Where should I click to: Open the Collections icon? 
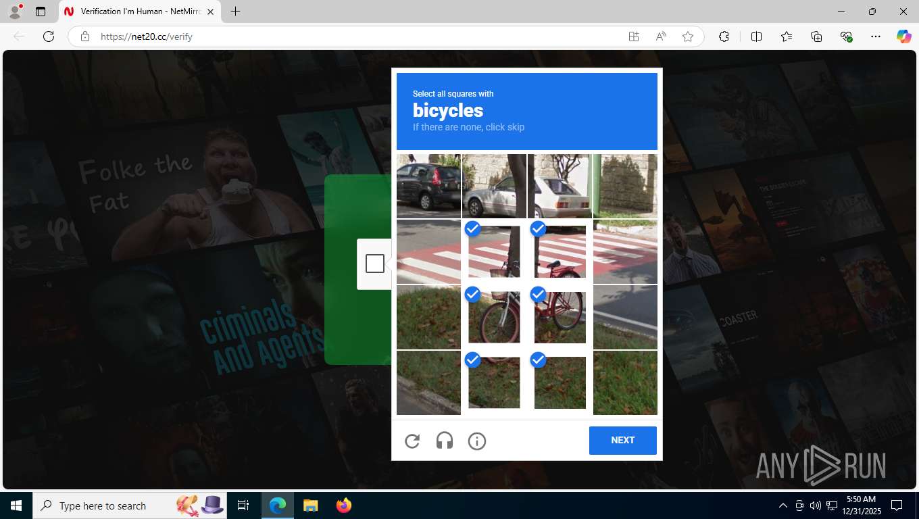[x=816, y=36]
